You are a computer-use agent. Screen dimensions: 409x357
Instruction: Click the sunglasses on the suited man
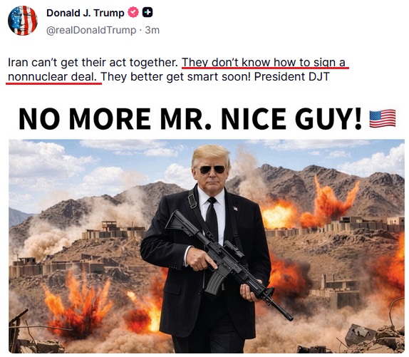(x=212, y=170)
